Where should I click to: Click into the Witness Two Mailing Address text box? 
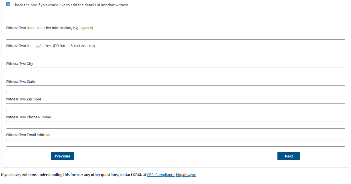[175, 54]
